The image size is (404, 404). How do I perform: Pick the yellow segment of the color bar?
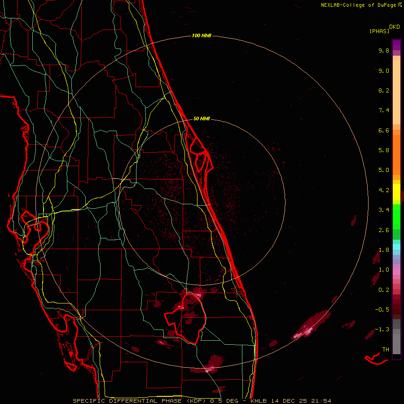(396, 192)
